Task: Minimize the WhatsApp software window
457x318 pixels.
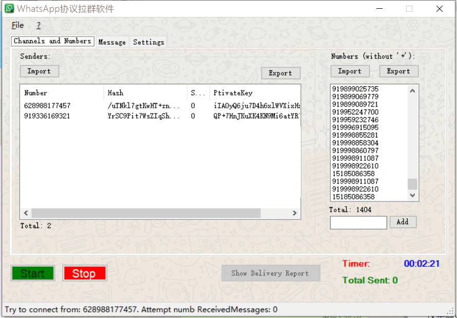Action: click(379, 9)
